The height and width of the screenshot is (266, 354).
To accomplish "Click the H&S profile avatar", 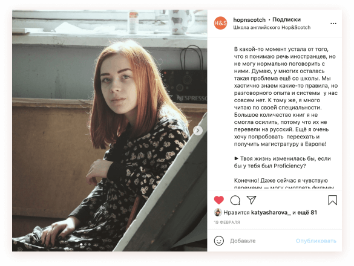I will [x=221, y=23].
